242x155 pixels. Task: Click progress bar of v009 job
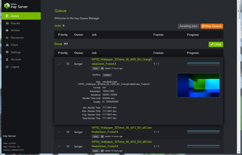[x=203, y=64]
